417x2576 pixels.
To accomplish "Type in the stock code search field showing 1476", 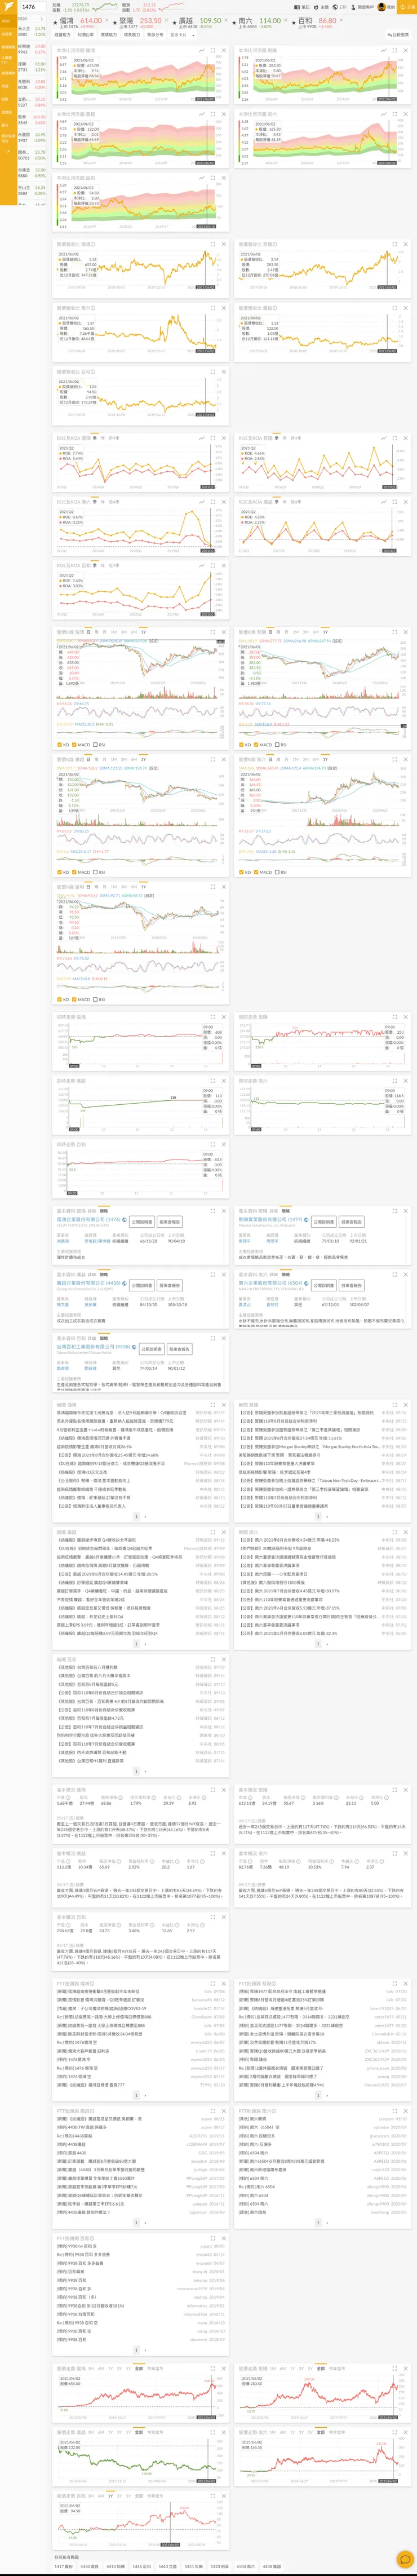I will [34, 7].
